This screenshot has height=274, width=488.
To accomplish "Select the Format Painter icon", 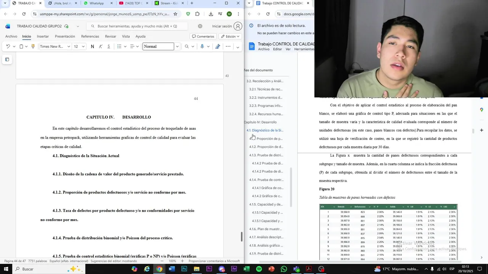I will [33, 46].
